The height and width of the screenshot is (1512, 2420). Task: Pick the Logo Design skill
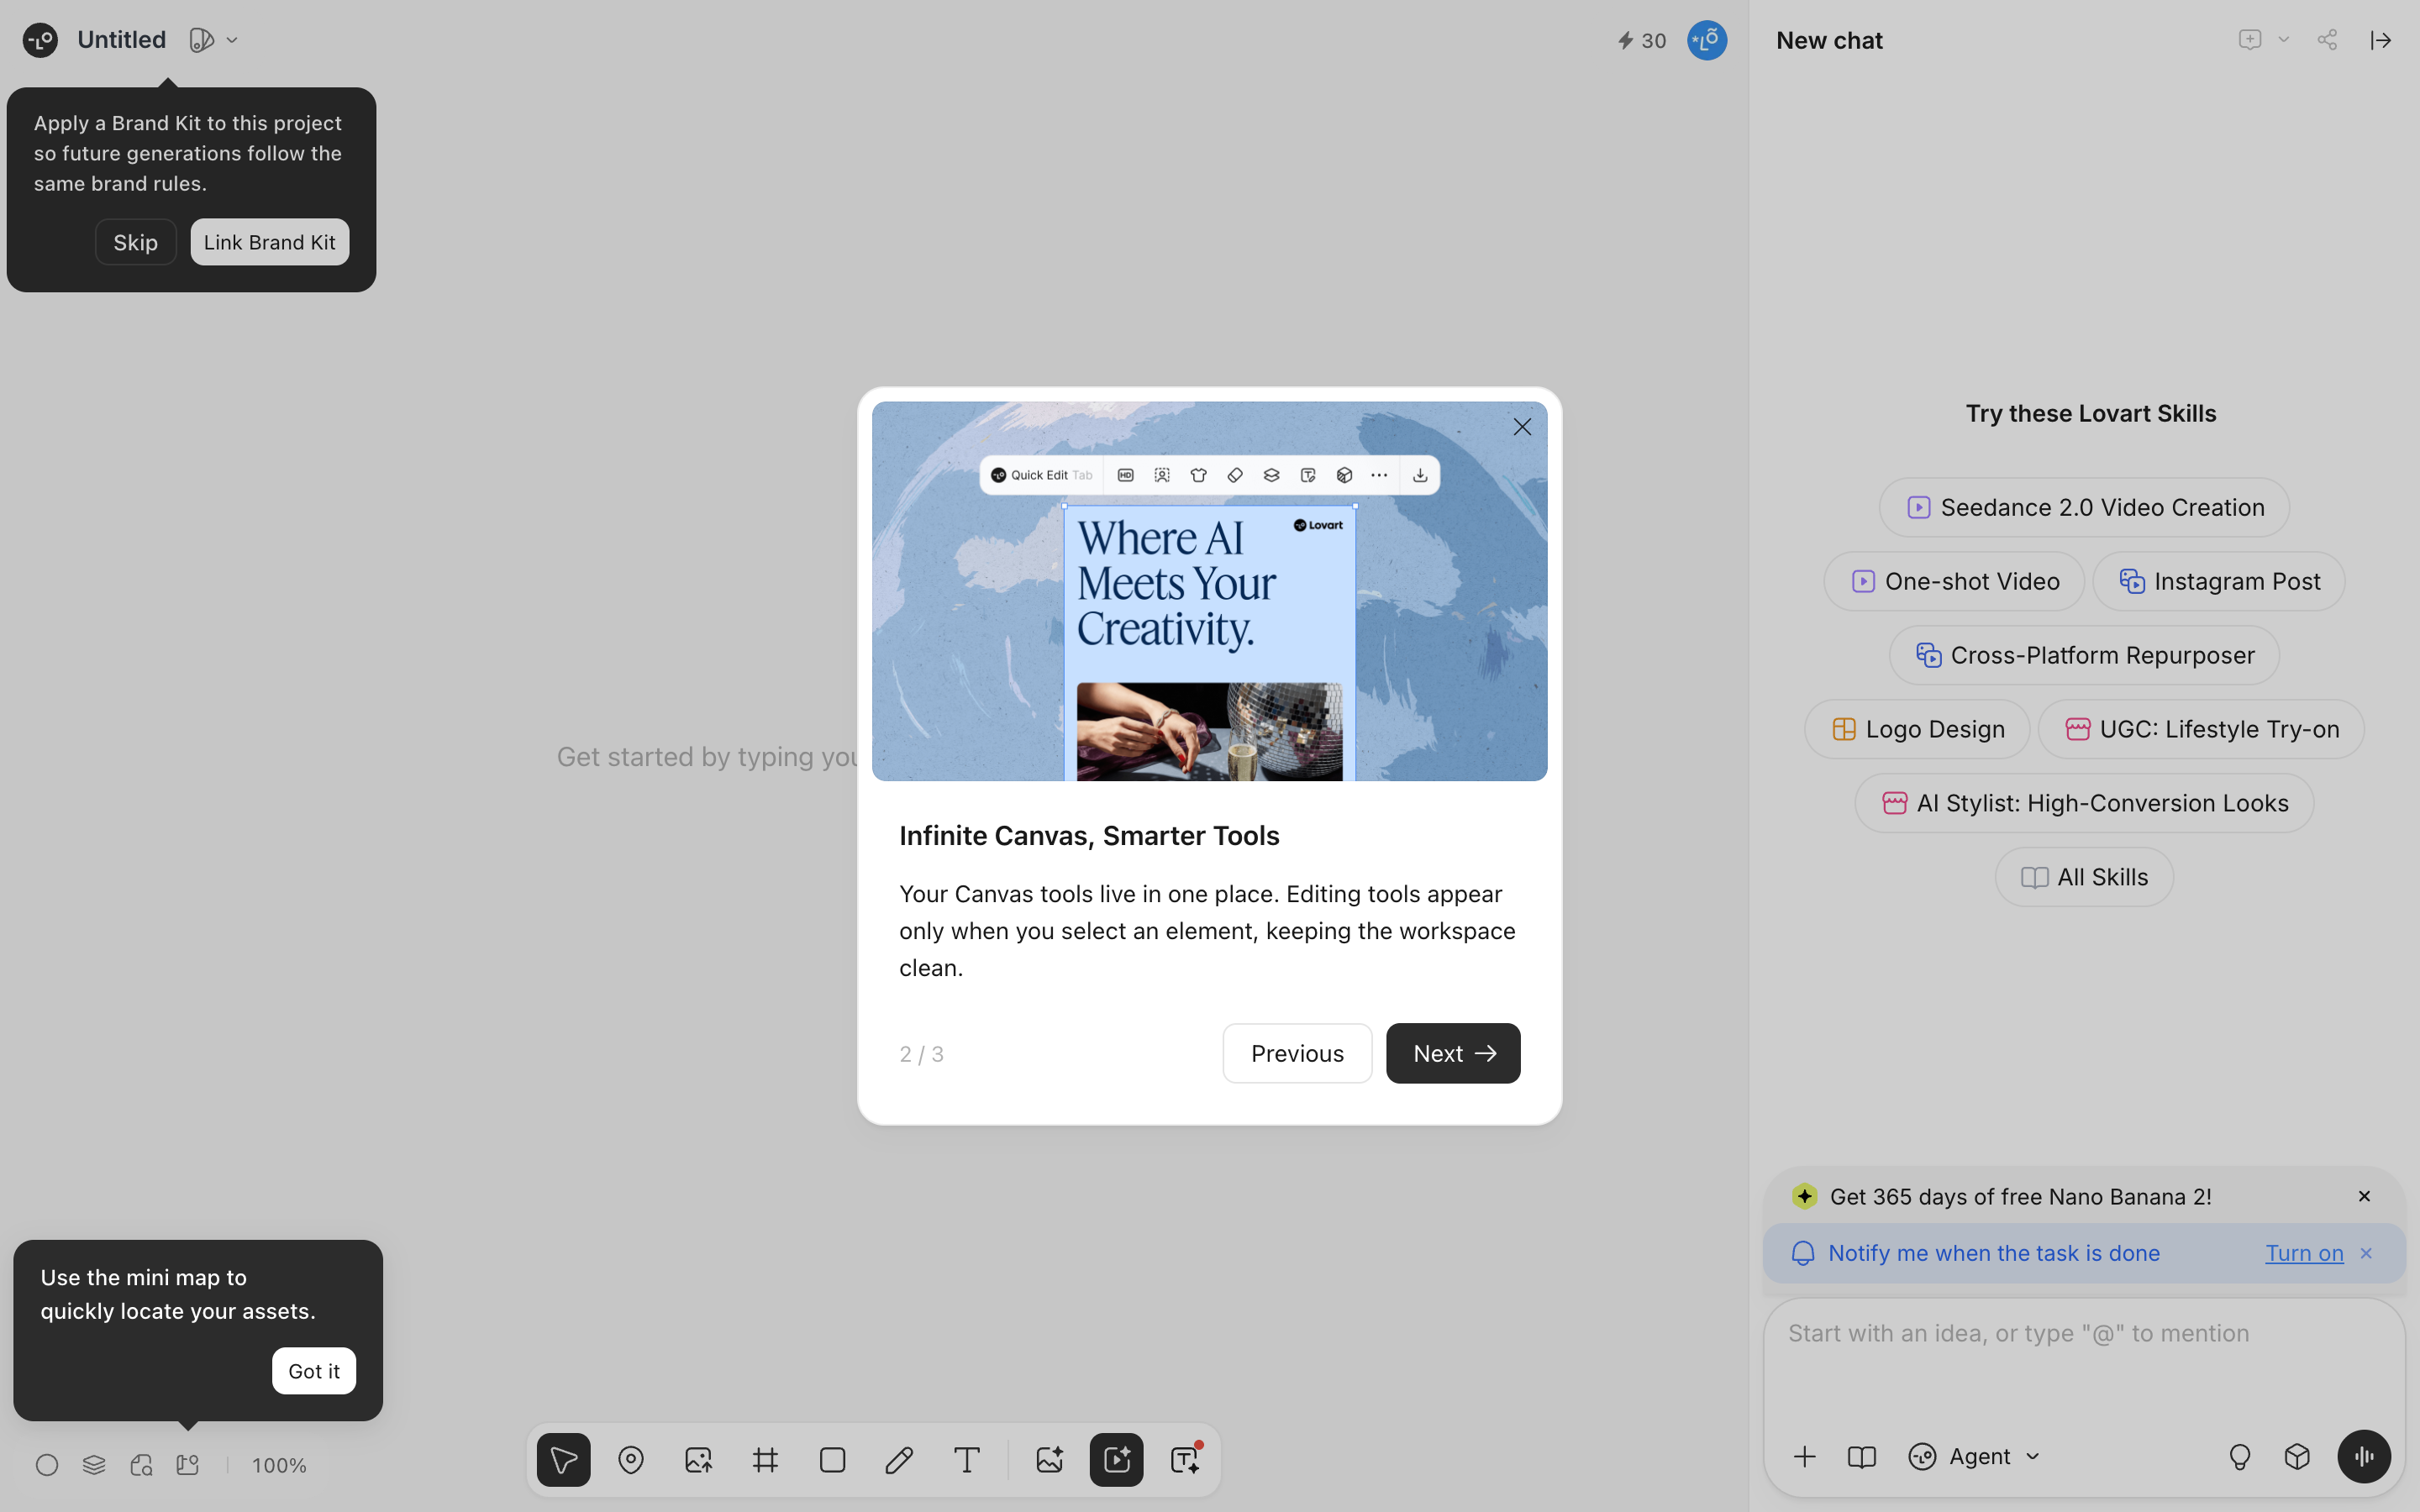(1917, 729)
